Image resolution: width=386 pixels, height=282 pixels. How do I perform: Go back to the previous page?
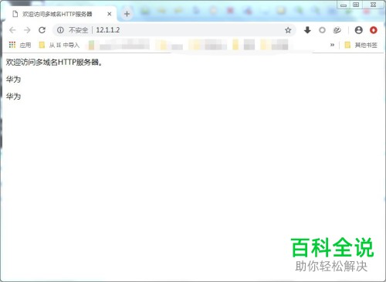click(x=12, y=30)
